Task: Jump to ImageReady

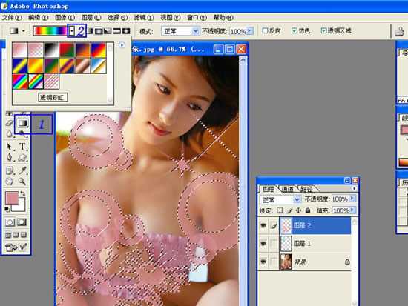Action: coord(16,247)
